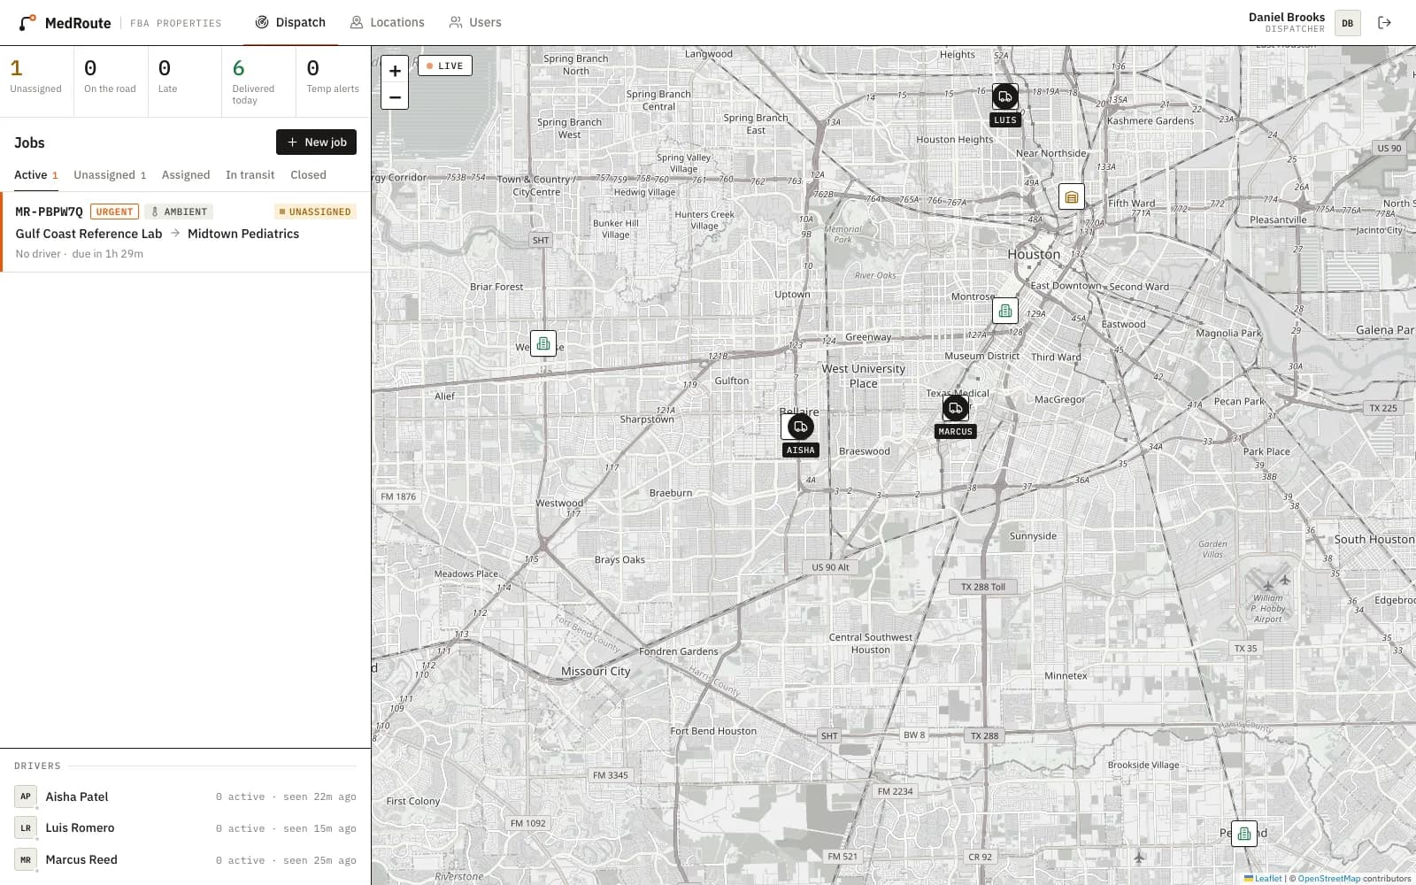Click Gulf Coast Reference Lab text
The height and width of the screenshot is (885, 1416).
pyautogui.click(x=88, y=234)
